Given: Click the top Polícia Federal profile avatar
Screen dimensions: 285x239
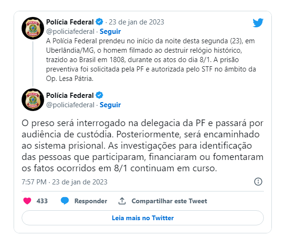Looking at the screenshot, I should tap(33, 28).
